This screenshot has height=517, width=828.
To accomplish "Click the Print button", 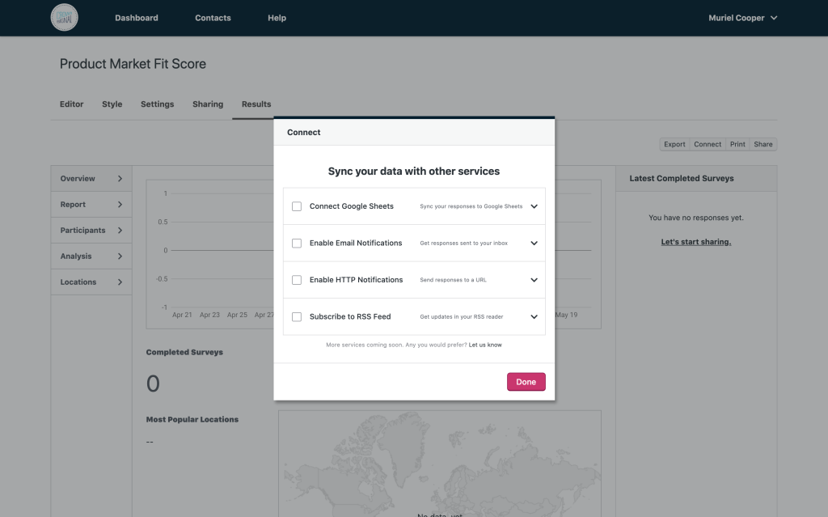I will [737, 144].
